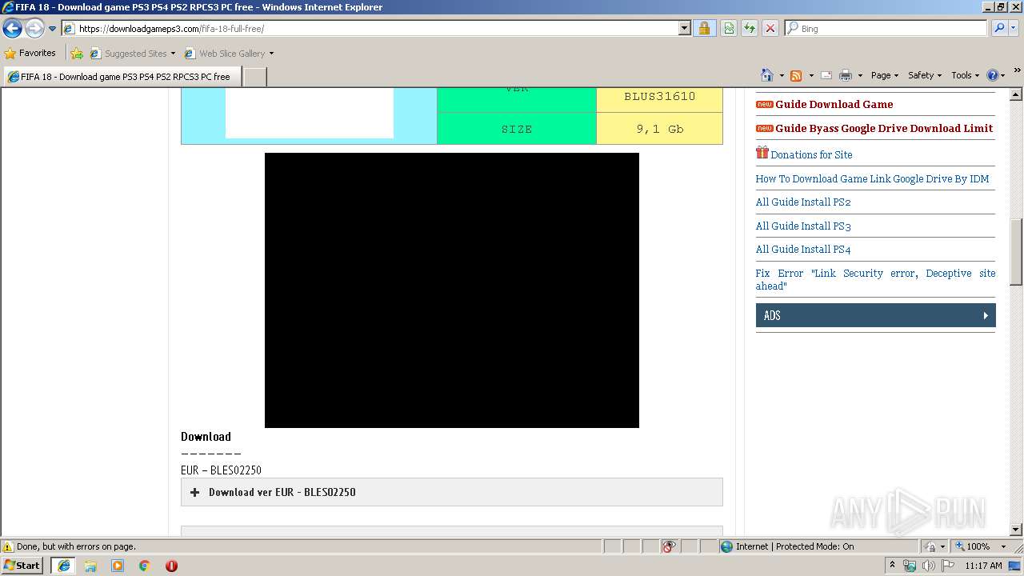
Task: Open the Safety menu
Action: click(x=925, y=75)
